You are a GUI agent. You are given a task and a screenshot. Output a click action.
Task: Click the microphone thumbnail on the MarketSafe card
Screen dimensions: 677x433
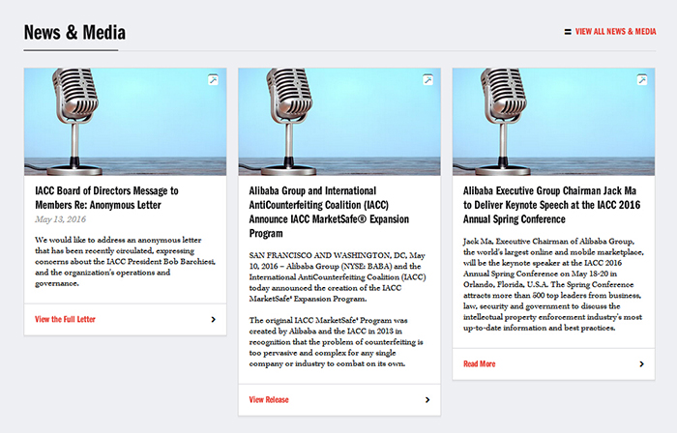[339, 122]
